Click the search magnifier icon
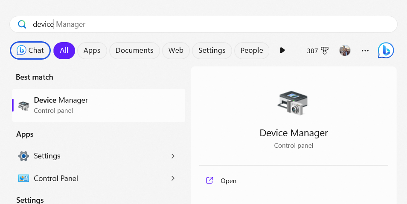Viewport: 407px width, 204px height. 22,24
